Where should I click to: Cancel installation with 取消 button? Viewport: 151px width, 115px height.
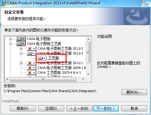[x=134, y=108]
